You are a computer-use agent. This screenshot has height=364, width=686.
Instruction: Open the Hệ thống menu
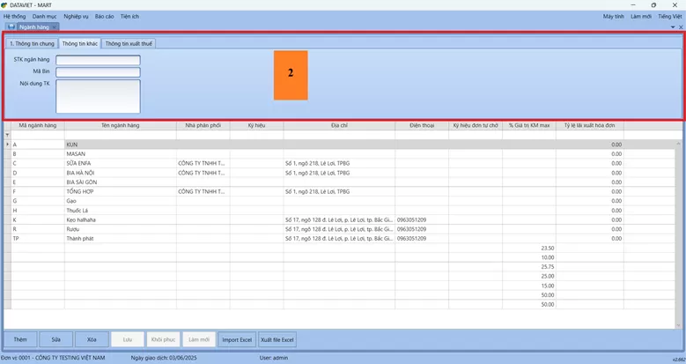click(x=15, y=16)
